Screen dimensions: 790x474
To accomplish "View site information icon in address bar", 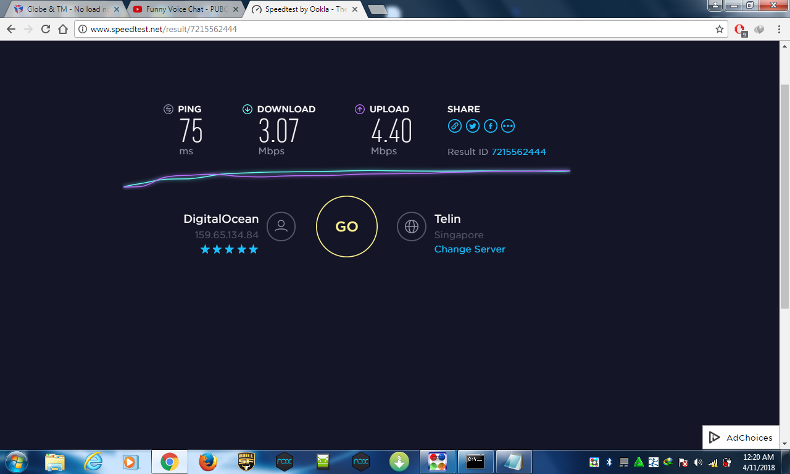I will pos(83,29).
